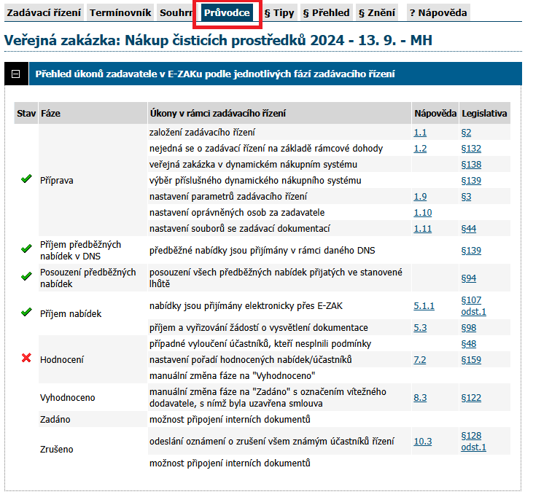Open the Zadávací řízení tab
The height and width of the screenshot is (497, 533).
tap(44, 12)
